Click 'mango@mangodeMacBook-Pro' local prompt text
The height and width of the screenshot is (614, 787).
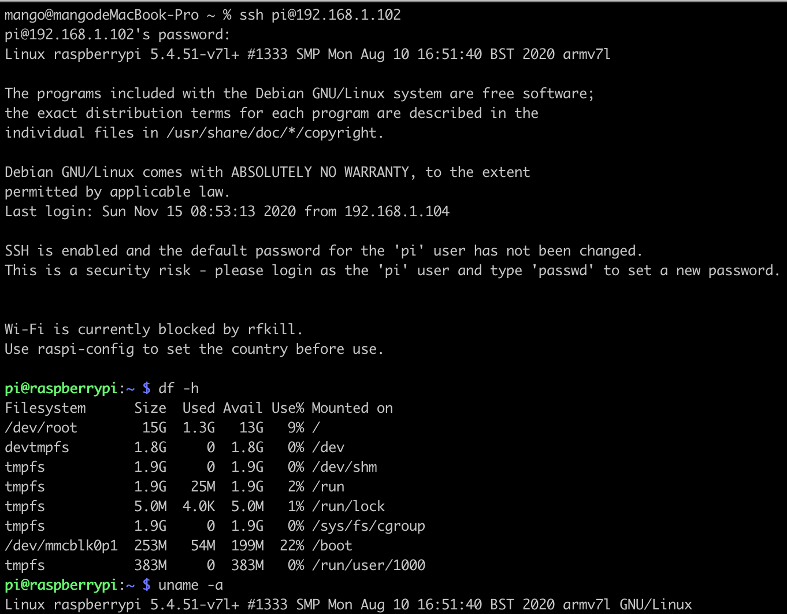(x=102, y=15)
